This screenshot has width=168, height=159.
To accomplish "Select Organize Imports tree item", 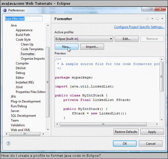I will click(33, 59).
